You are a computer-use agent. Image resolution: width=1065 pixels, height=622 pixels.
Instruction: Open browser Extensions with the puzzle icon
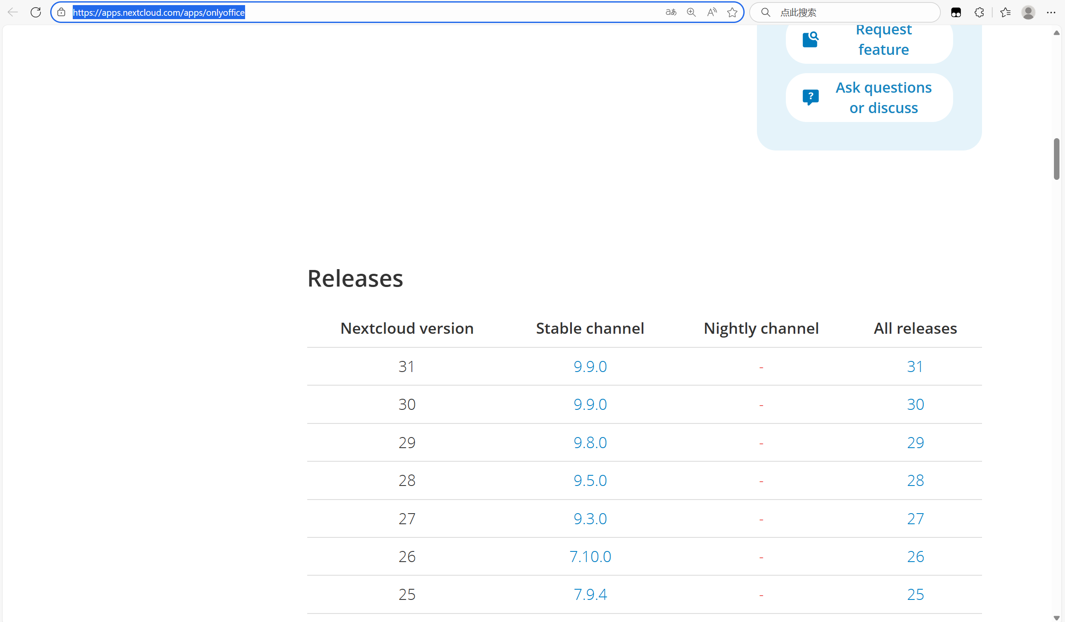(979, 12)
